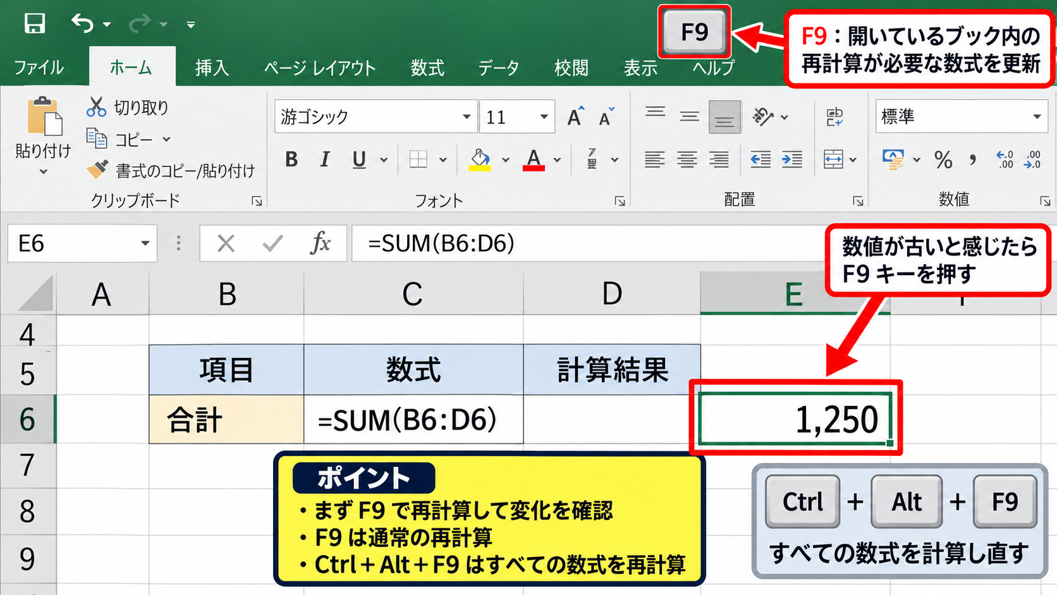Increase font size with large A
This screenshot has height=595, width=1057.
pyautogui.click(x=575, y=116)
